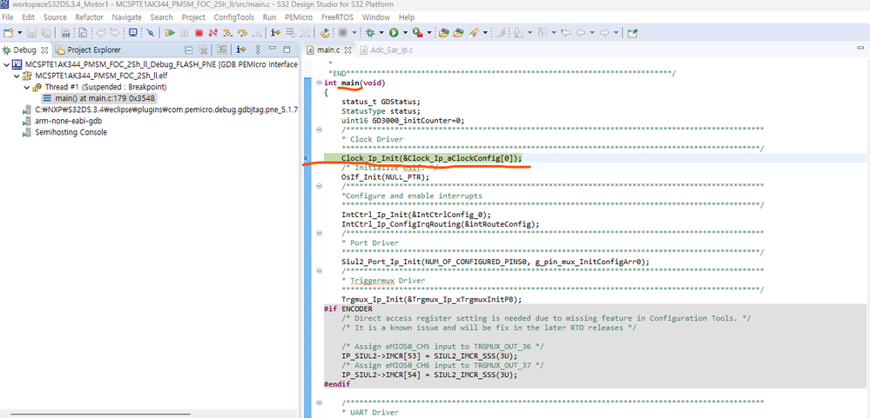Click the Run with red toolbox icon
The height and width of the screenshot is (418, 870).
[x=417, y=33]
